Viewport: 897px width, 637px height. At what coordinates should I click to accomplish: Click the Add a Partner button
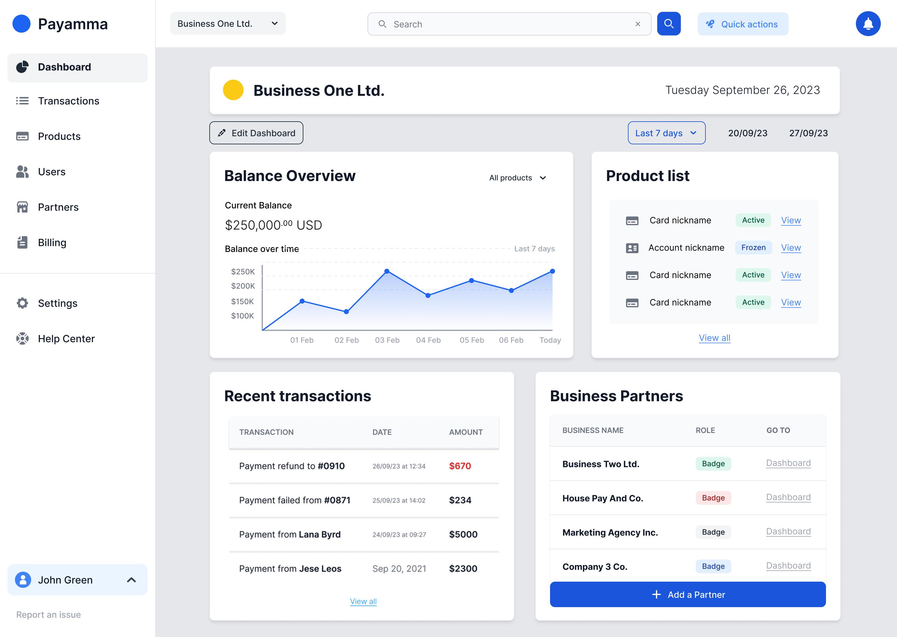[687, 595]
